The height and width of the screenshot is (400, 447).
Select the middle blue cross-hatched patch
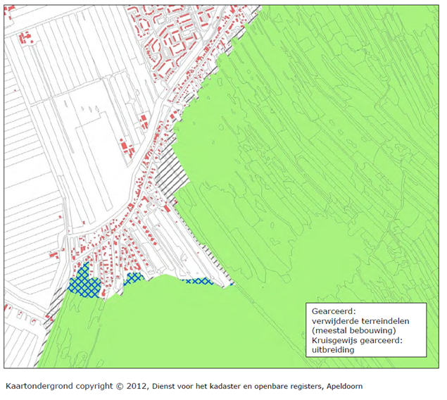[134, 279]
